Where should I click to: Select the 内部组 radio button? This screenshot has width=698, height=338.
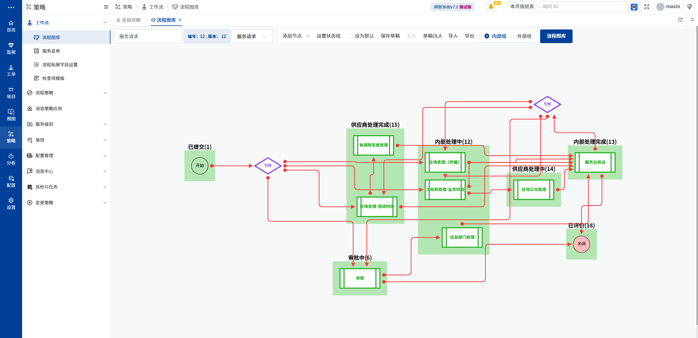[487, 36]
